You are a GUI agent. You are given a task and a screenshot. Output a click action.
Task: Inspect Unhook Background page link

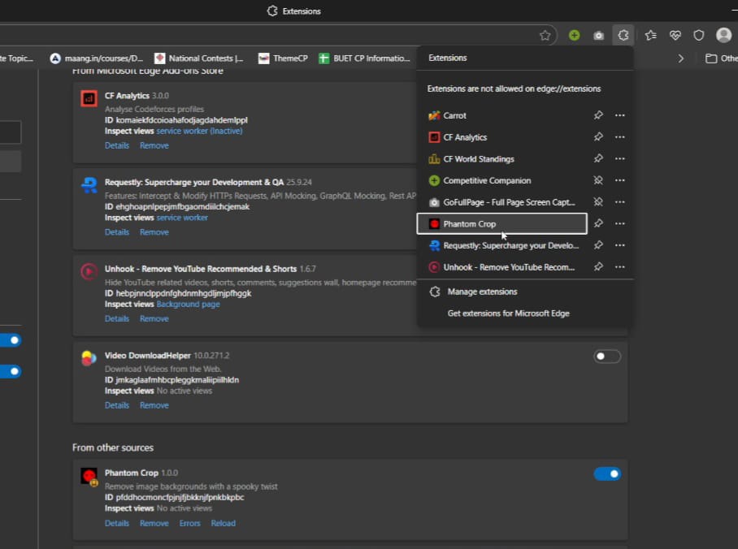point(188,304)
